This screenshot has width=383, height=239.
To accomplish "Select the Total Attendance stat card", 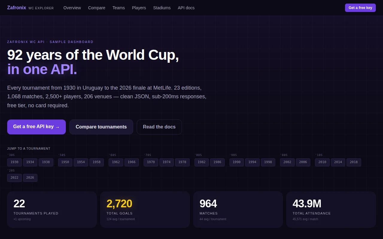I will click(x=331, y=209).
